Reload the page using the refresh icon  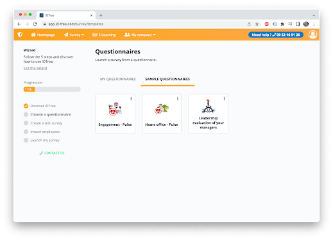tap(35, 24)
